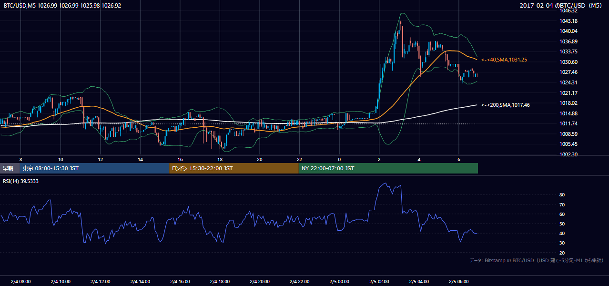Screen dimensions: 609x286
Task: Click price axis value 1008.59
Action: click(x=569, y=134)
